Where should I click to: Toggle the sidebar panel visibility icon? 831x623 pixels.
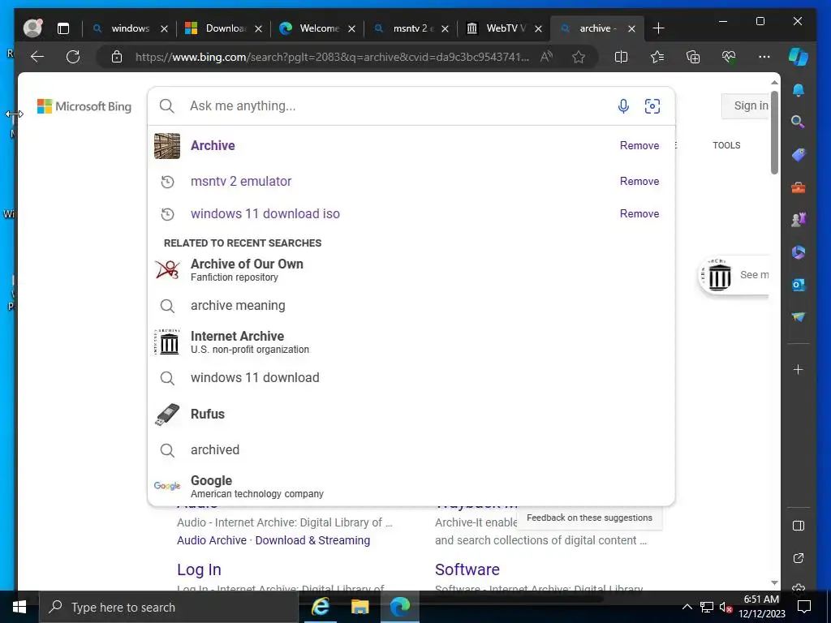(x=799, y=526)
